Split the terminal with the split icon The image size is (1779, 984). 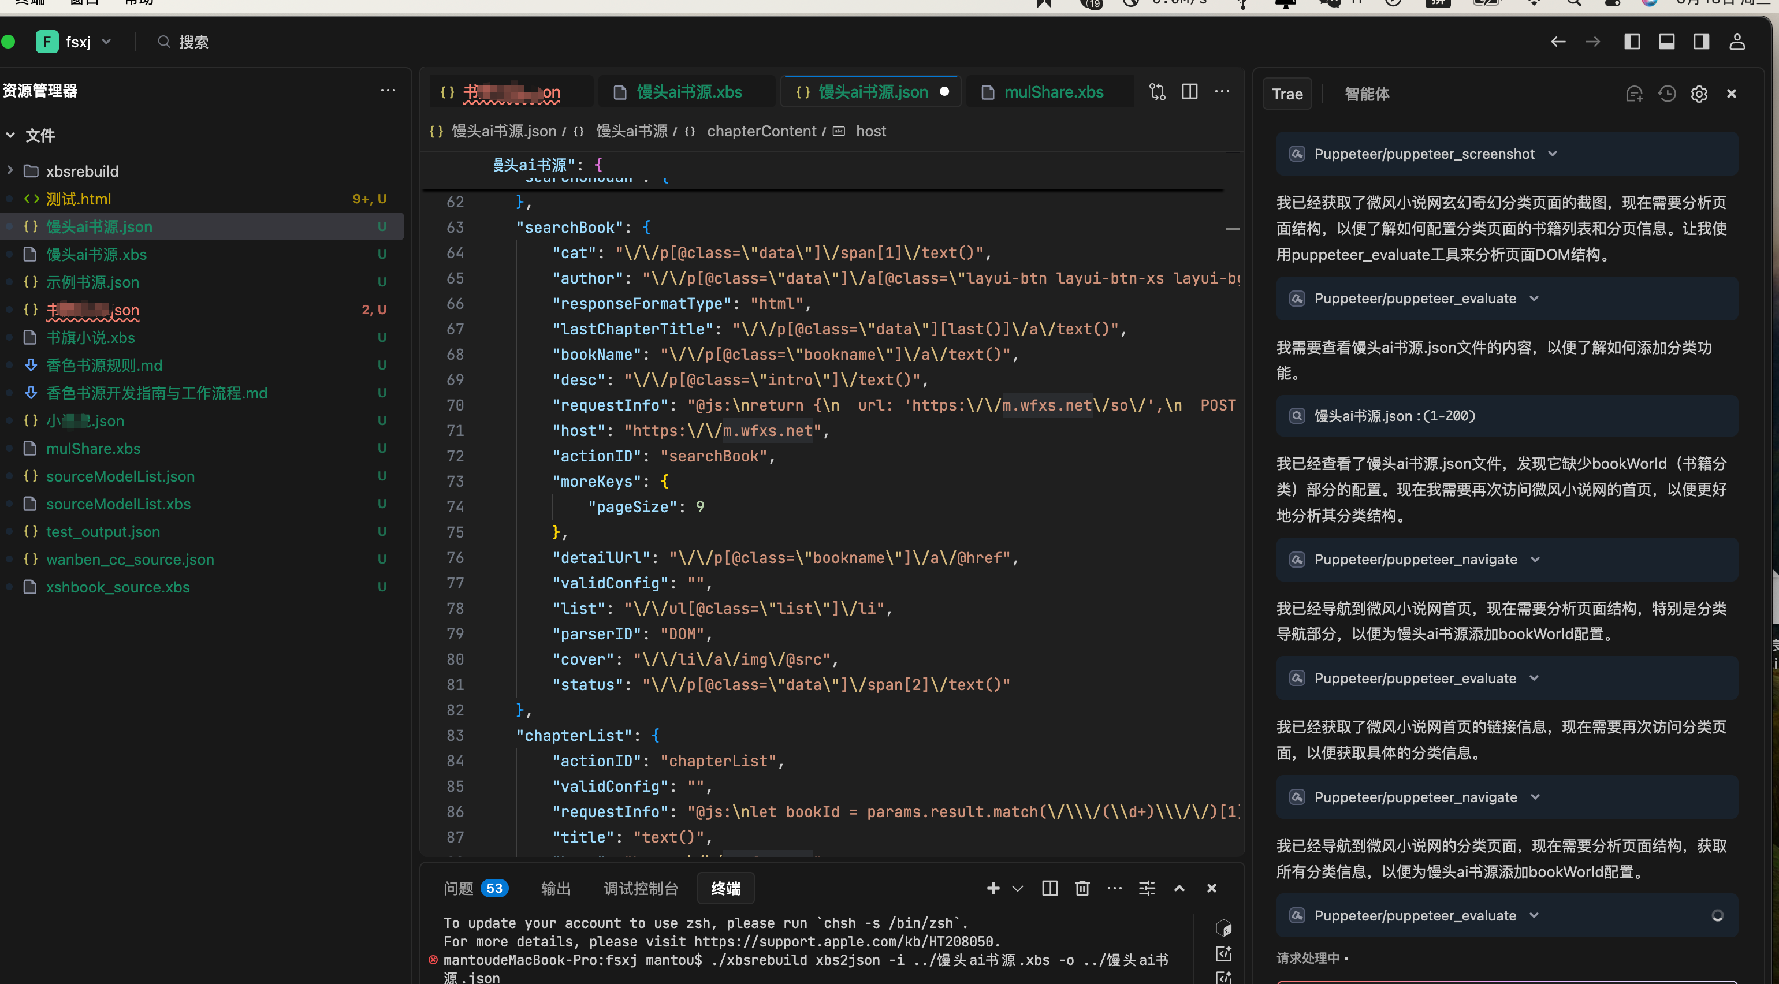coord(1049,888)
